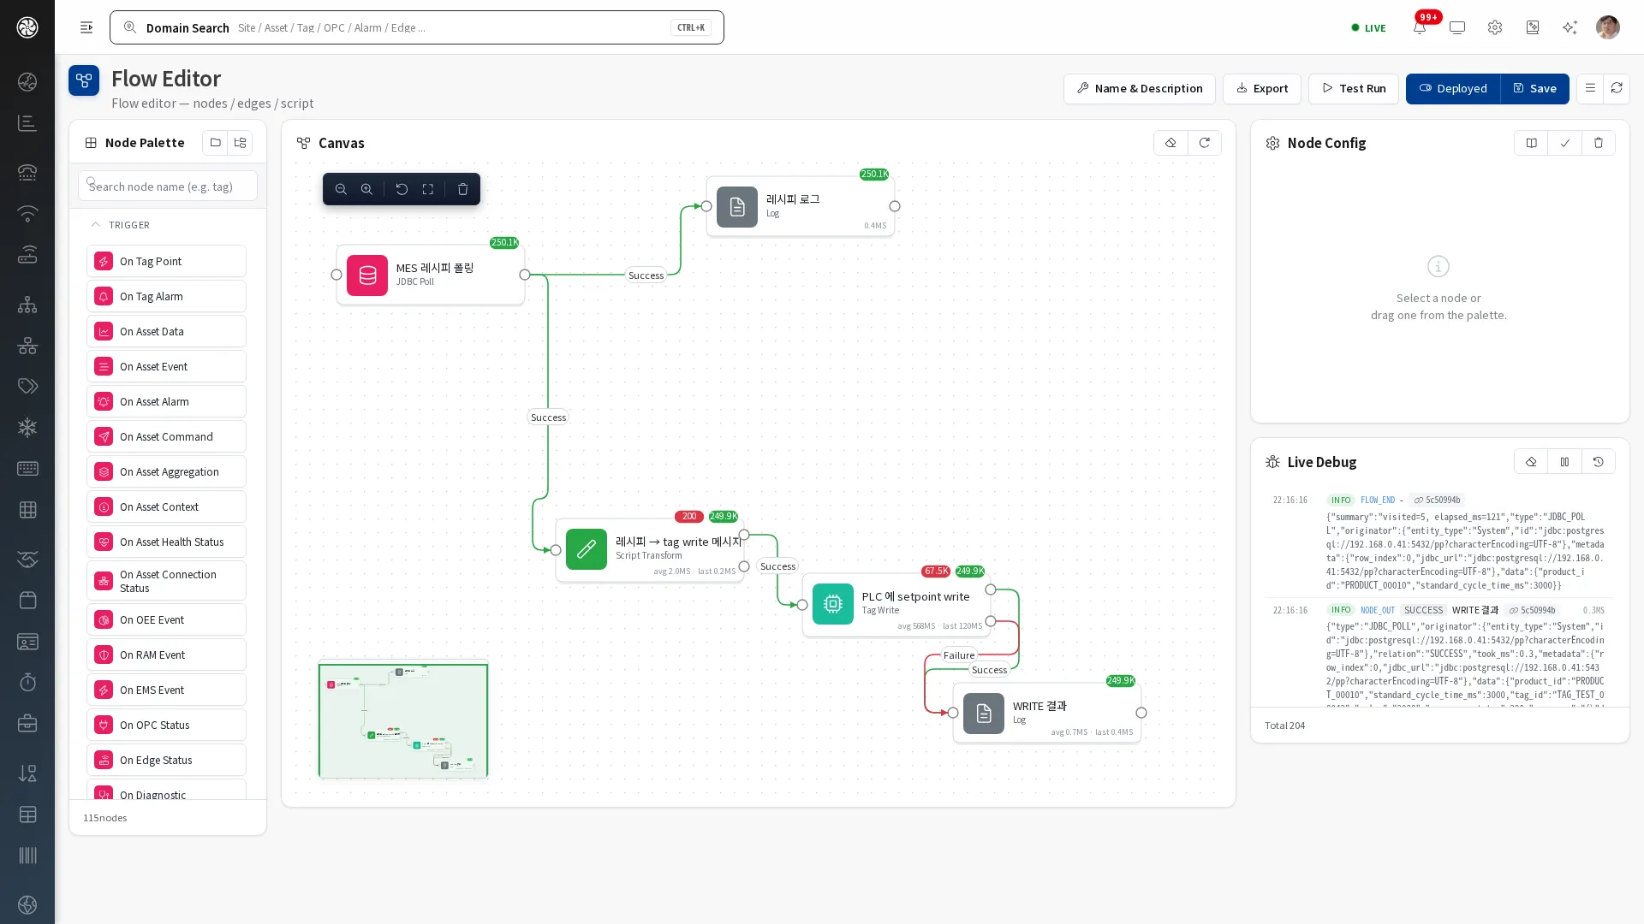
Task: Pick On Asset Event from palette
Action: [166, 366]
